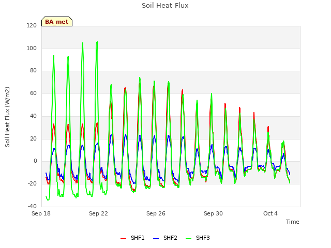Image resolution: width=331 pixels, height=248 pixels.
Task: Select the Oct 4 x-axis label
Action: pyautogui.click(x=270, y=213)
